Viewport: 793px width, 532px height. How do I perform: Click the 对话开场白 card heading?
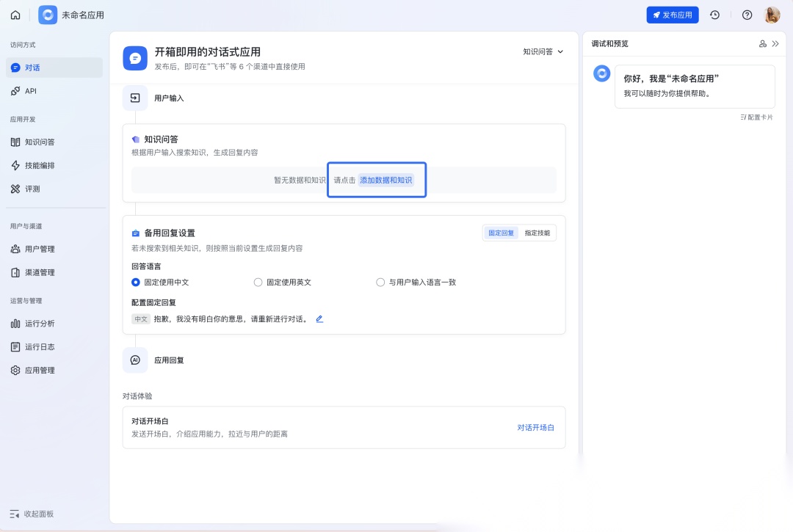[151, 421]
